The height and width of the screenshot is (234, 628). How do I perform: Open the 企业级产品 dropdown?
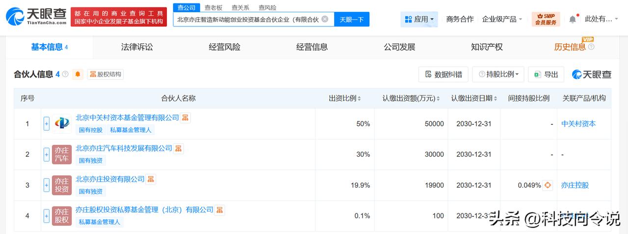coord(503,19)
